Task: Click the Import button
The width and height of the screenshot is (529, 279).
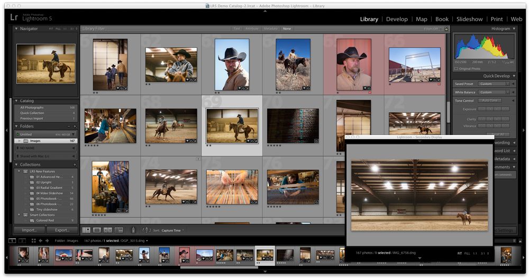Action: point(29,230)
